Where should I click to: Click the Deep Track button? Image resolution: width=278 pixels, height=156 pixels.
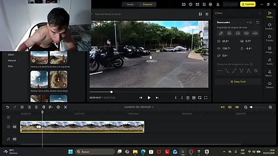pyautogui.click(x=238, y=81)
